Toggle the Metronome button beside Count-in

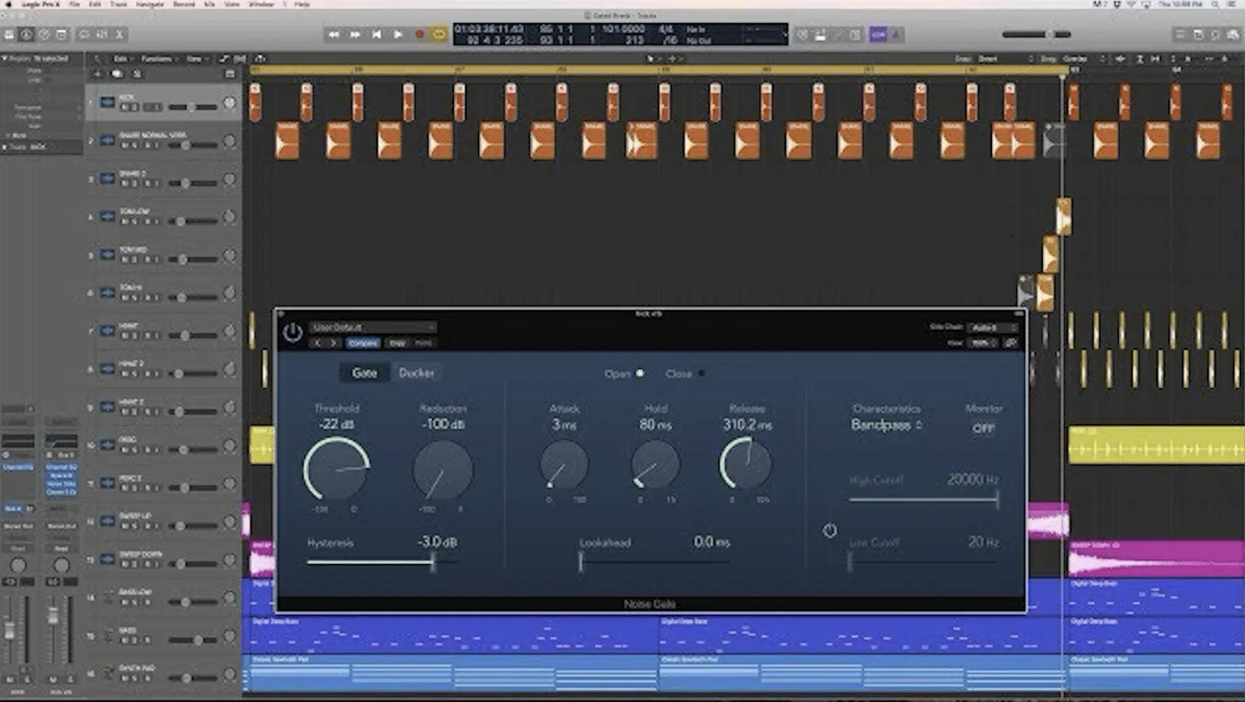pyautogui.click(x=897, y=34)
